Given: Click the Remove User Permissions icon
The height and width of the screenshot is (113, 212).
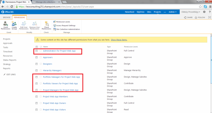Looking at the screenshot, I should (x=35, y=25).
